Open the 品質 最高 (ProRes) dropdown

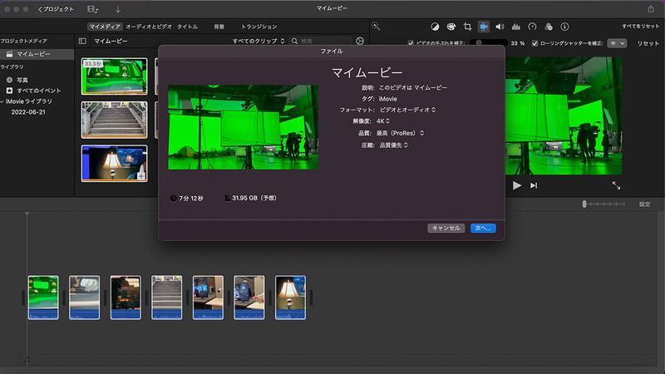point(400,133)
